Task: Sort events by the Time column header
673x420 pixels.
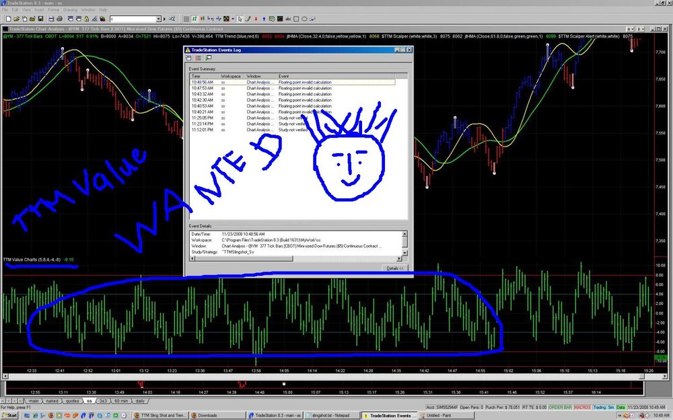Action: [x=205, y=77]
